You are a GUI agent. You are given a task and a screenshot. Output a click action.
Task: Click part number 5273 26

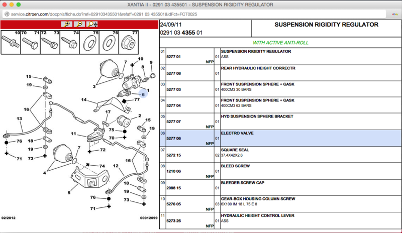(x=173, y=221)
